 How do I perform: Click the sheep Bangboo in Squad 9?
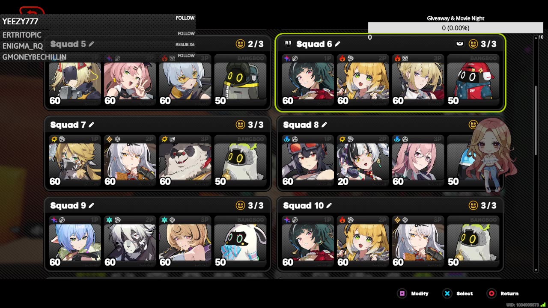[x=240, y=242]
